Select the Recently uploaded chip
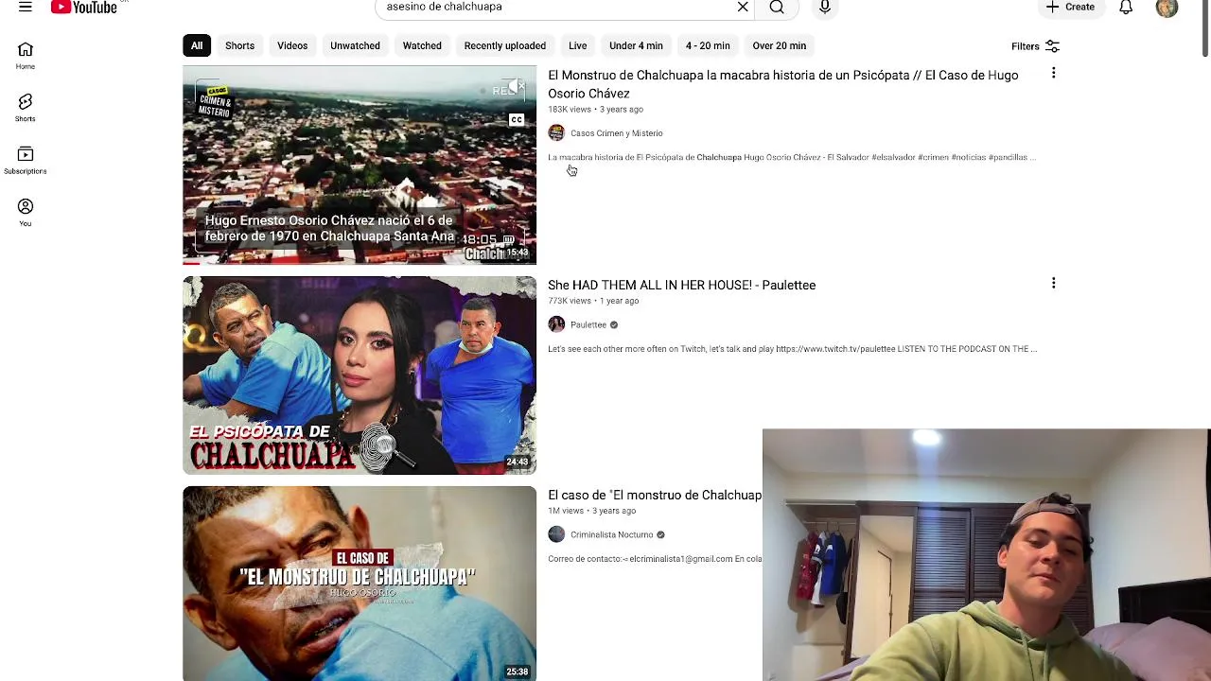The height and width of the screenshot is (681, 1211). (505, 45)
